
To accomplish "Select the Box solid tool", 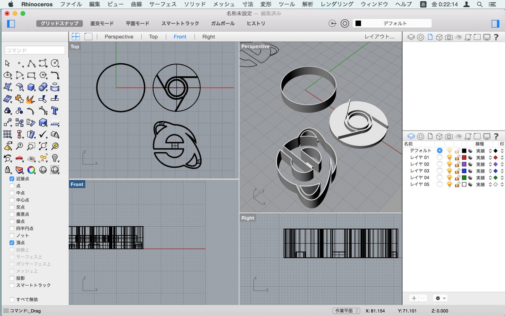I will pyautogui.click(x=31, y=87).
